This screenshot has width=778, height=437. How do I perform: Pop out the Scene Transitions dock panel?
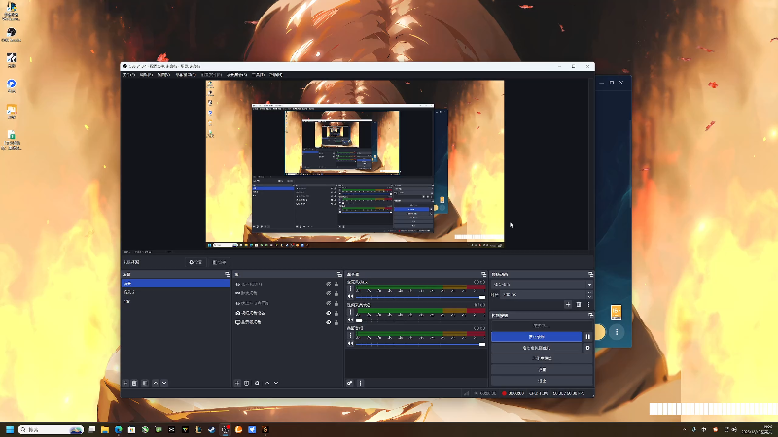coord(590,274)
